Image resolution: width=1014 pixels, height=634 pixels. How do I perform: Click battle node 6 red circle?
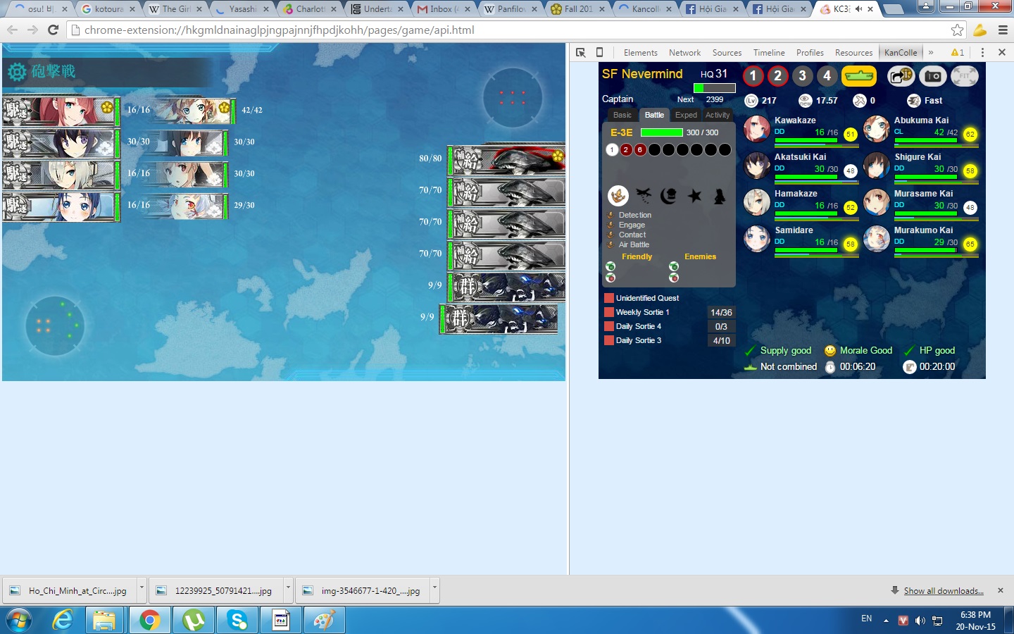point(640,149)
